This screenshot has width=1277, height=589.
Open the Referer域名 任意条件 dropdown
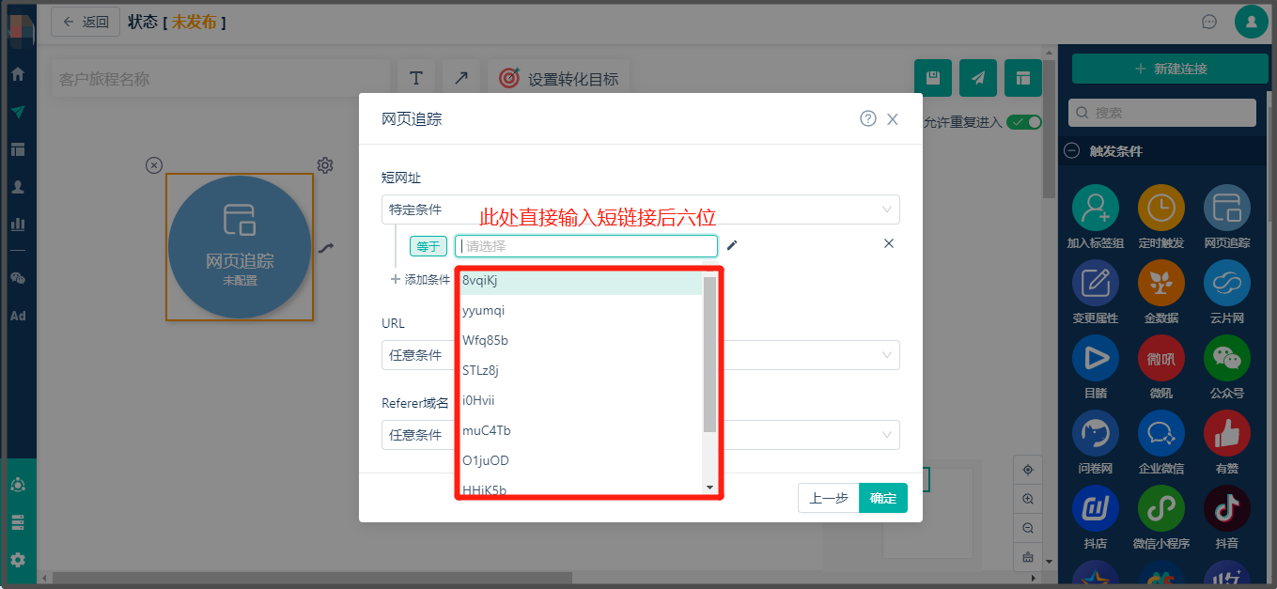(641, 435)
